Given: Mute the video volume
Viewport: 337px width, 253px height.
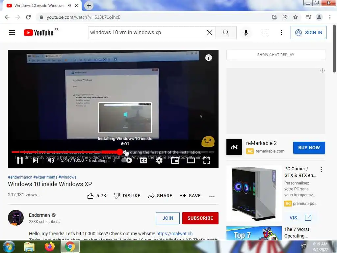Looking at the screenshot, I should click(x=51, y=160).
